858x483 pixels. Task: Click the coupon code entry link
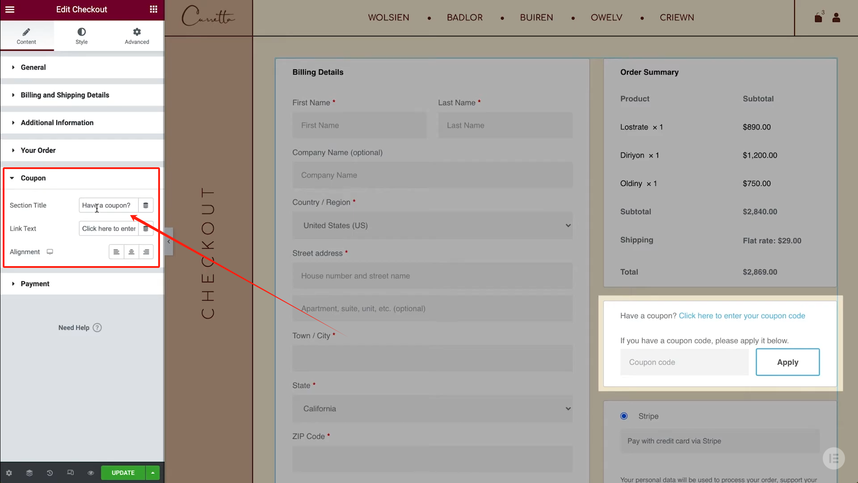(x=741, y=315)
